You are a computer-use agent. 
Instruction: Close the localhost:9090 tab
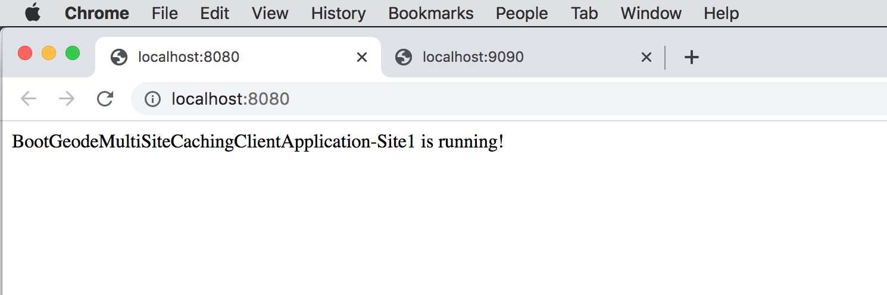click(646, 57)
